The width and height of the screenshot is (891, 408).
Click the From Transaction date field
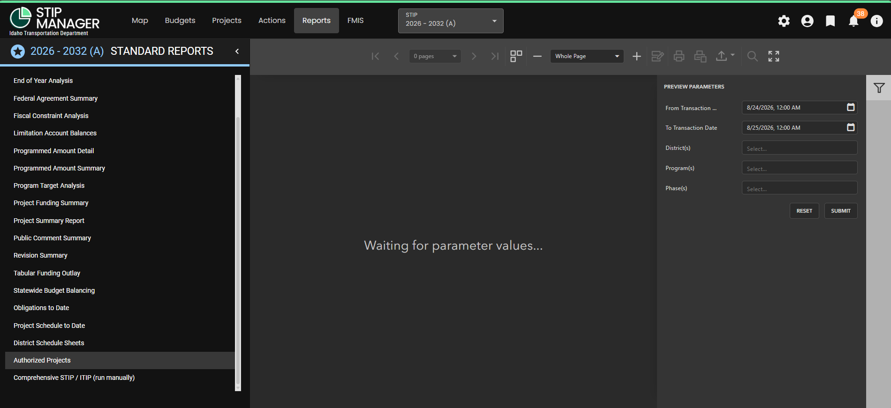pyautogui.click(x=800, y=108)
